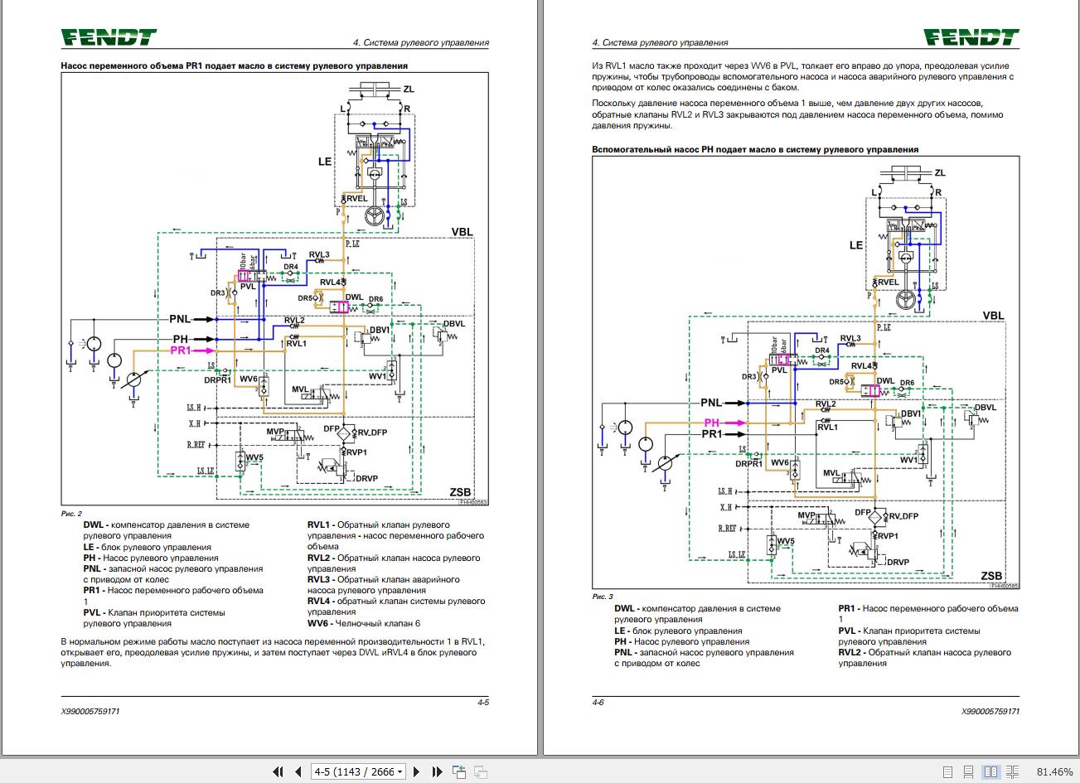Click the LE label in left diagram
Image resolution: width=1080 pixels, height=783 pixels.
[325, 162]
